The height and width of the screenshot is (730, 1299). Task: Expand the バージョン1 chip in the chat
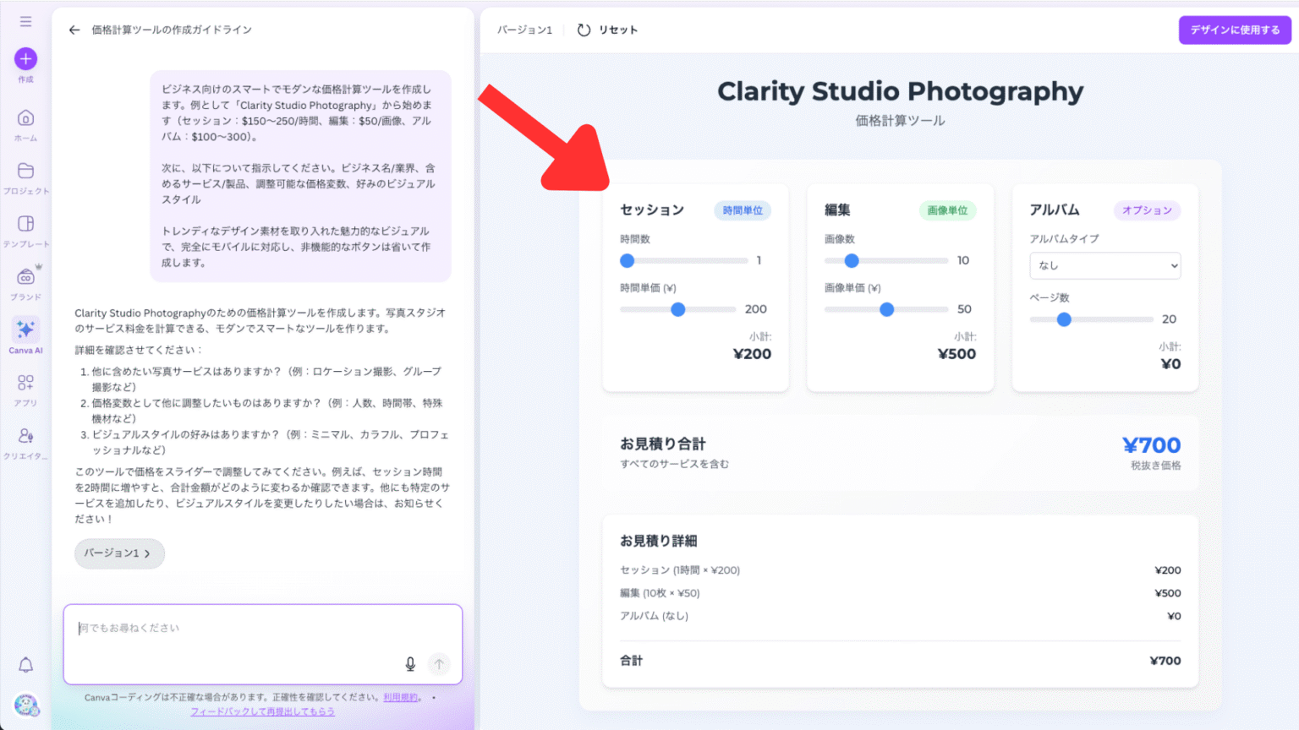pyautogui.click(x=119, y=553)
